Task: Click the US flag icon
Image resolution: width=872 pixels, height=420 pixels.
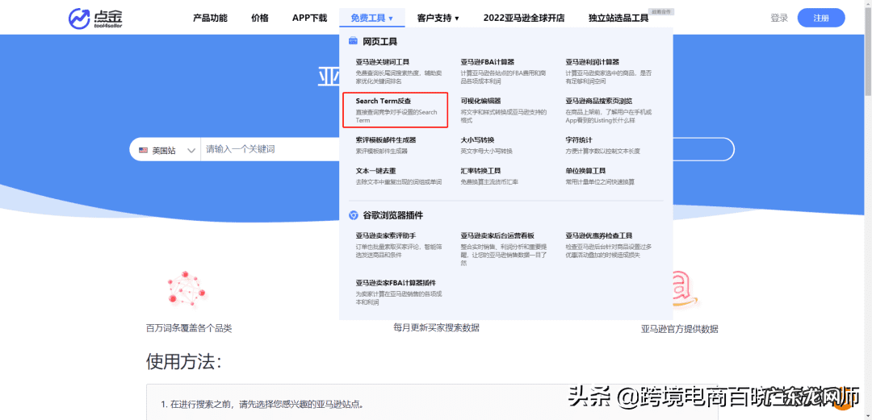Action: [x=143, y=150]
